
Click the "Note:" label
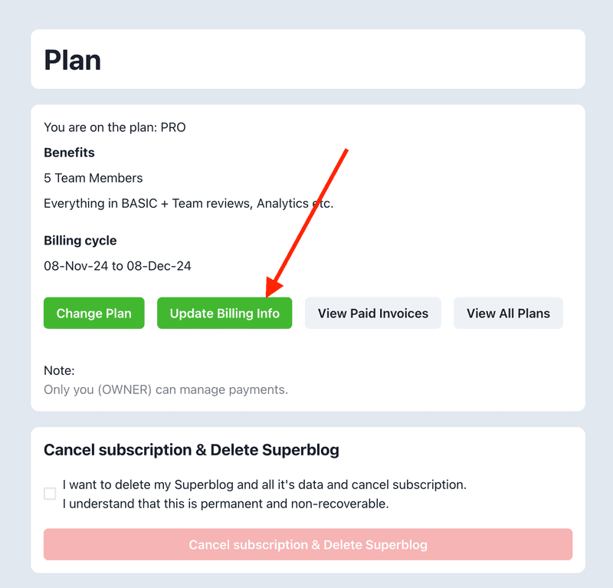click(59, 370)
